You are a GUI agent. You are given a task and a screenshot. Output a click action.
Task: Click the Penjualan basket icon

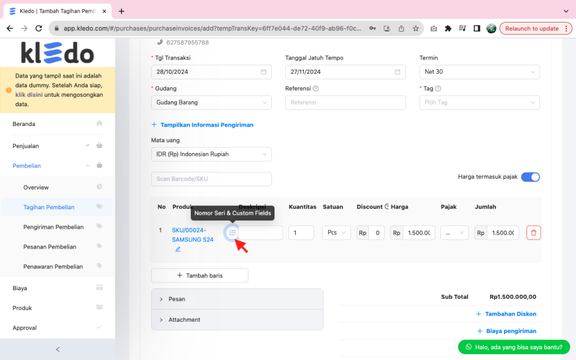coord(99,146)
